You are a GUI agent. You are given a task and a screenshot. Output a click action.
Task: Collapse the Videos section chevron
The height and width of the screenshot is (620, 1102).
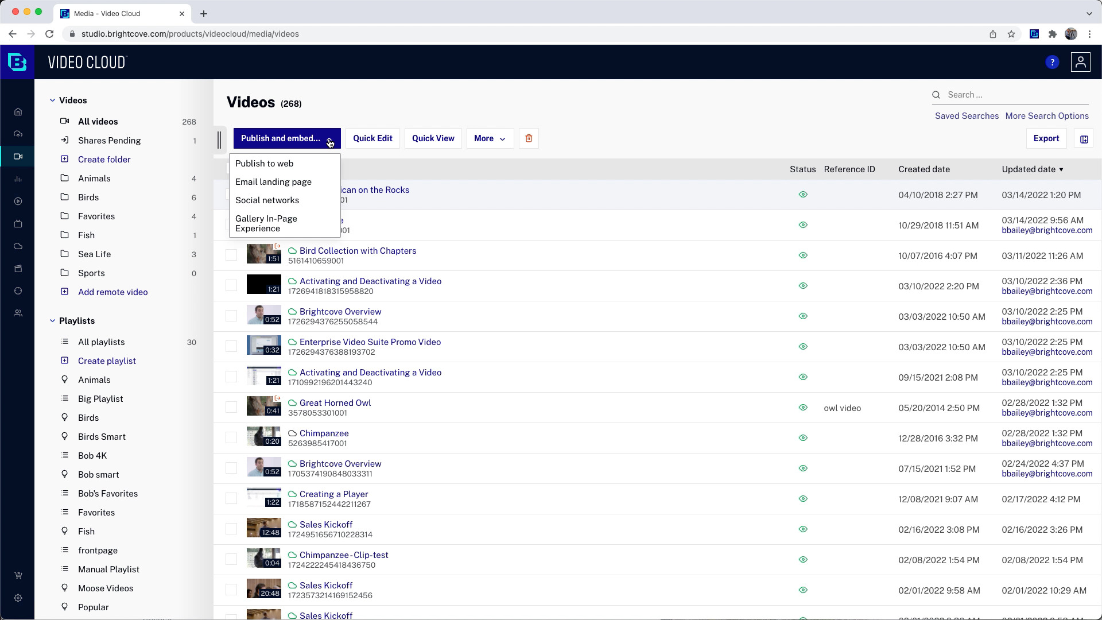tap(52, 100)
